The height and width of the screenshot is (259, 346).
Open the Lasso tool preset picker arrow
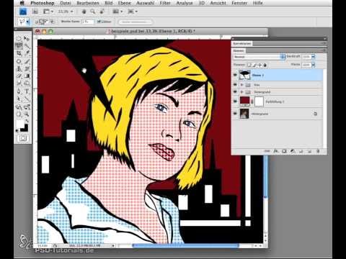click(28, 22)
